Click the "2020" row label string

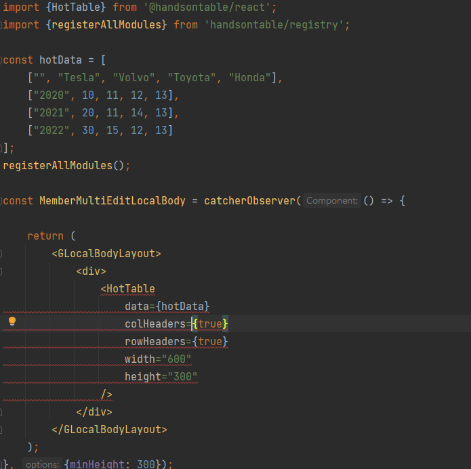pyautogui.click(x=52, y=95)
